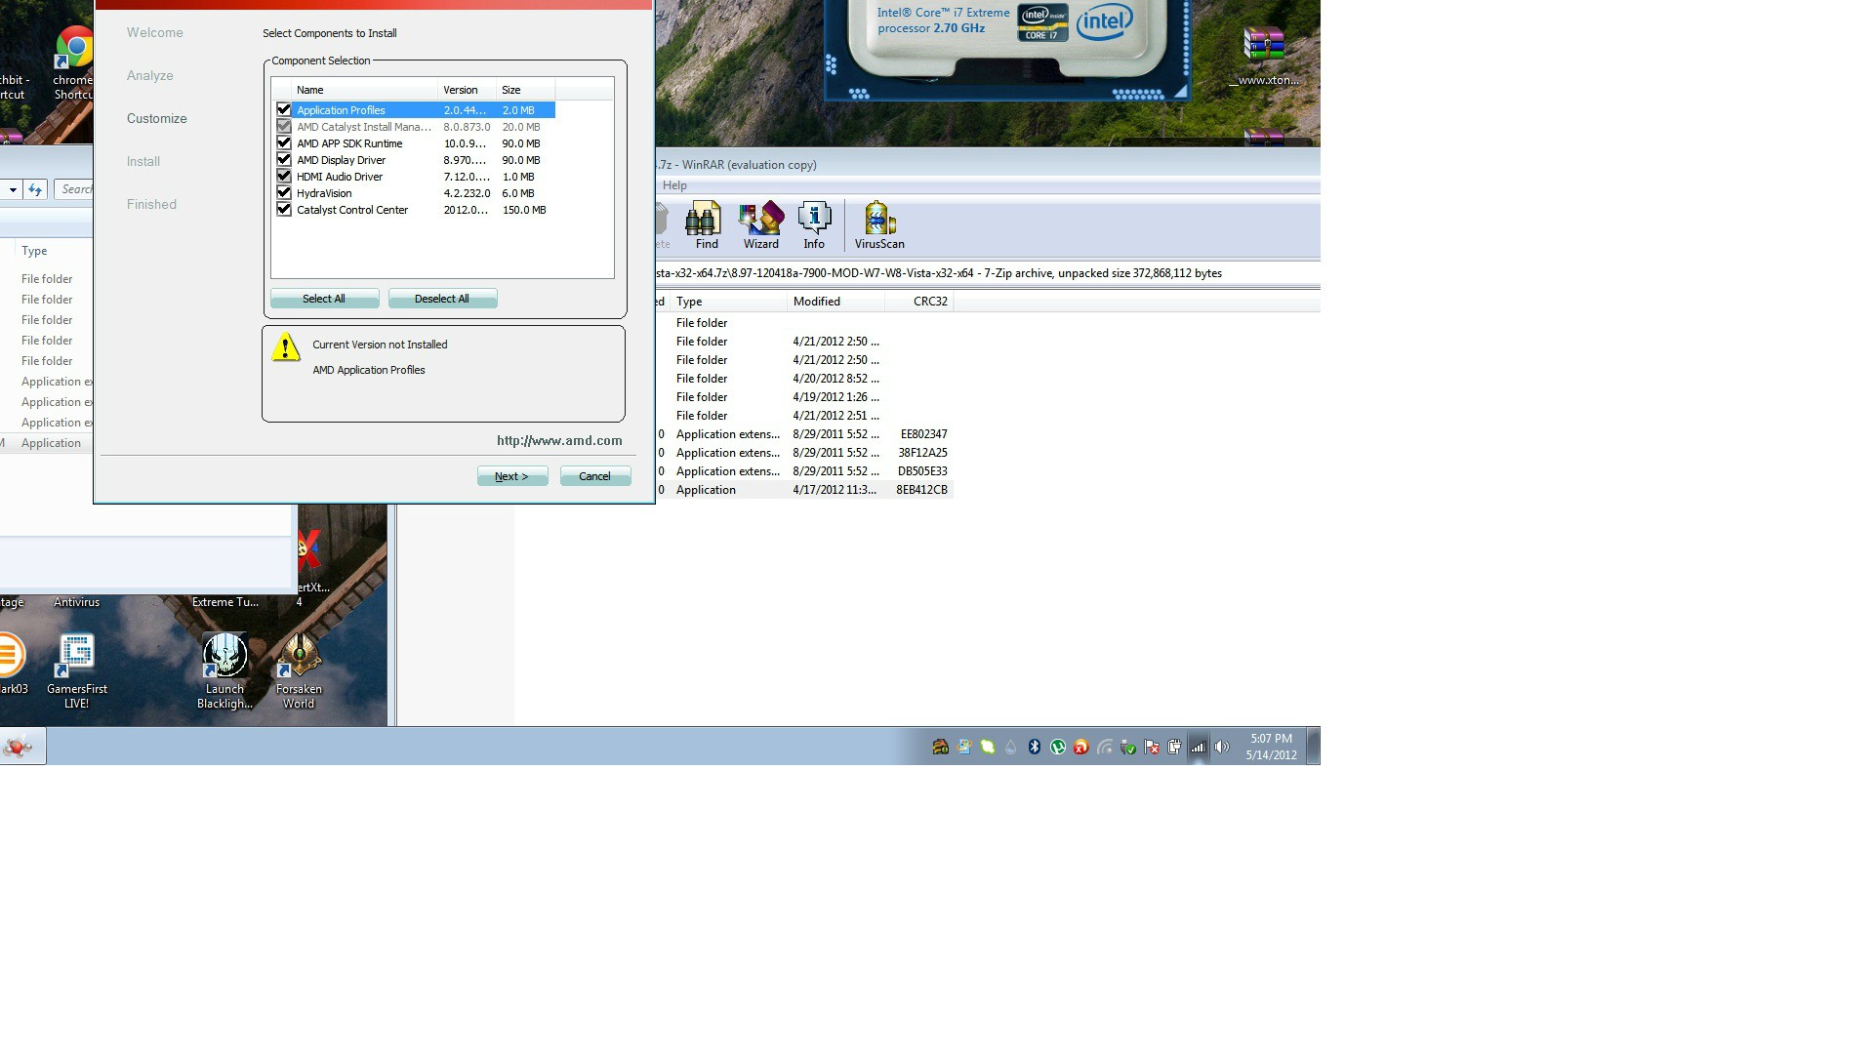Sort by Version column in component list
The width and height of the screenshot is (1874, 1054).
click(x=467, y=90)
